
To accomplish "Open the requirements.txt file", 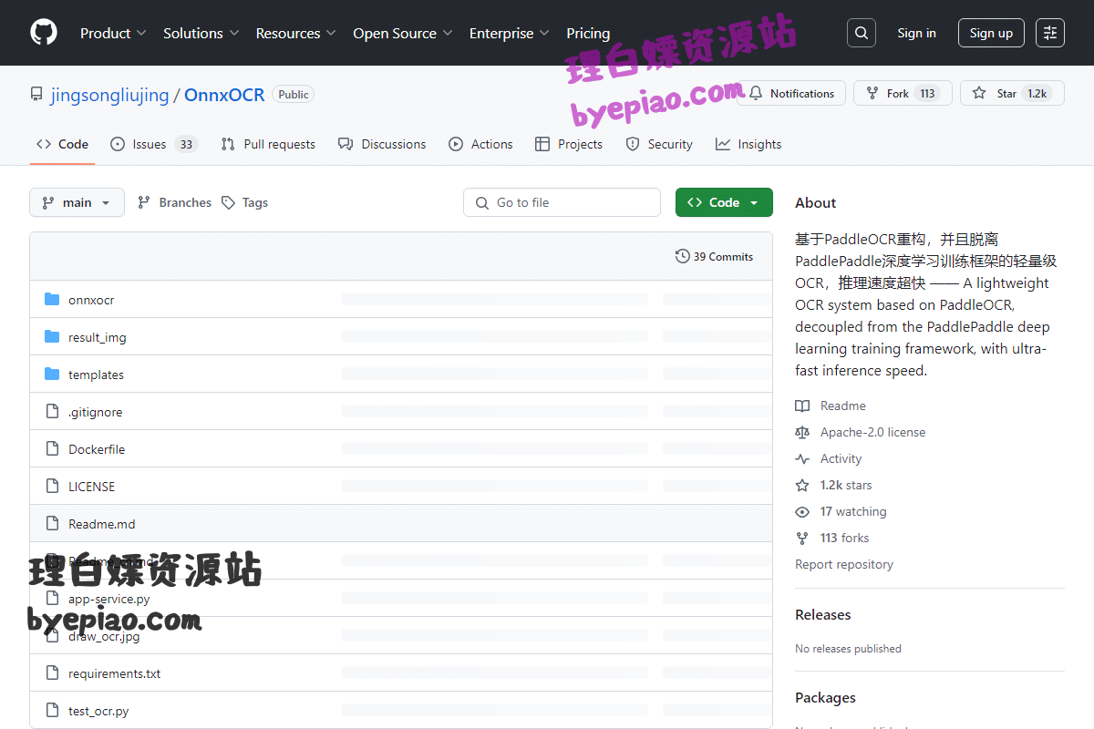I will [114, 673].
